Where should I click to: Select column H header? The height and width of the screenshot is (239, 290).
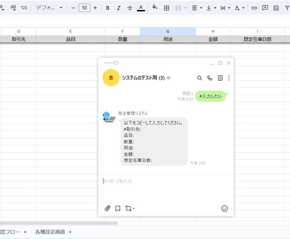pyautogui.click(x=213, y=31)
